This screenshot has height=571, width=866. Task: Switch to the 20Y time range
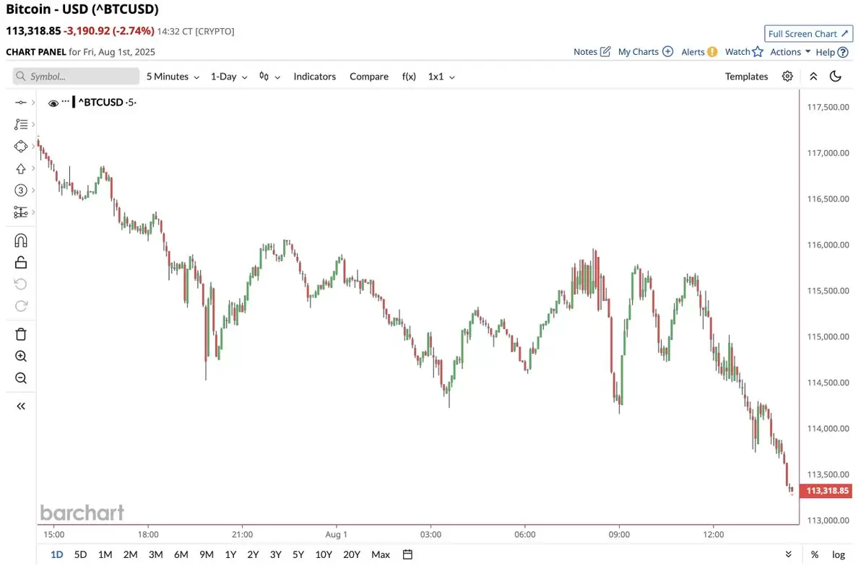(x=351, y=554)
